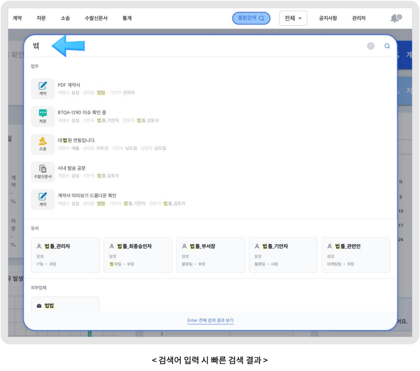Open the 자문 menu

pos(41,18)
